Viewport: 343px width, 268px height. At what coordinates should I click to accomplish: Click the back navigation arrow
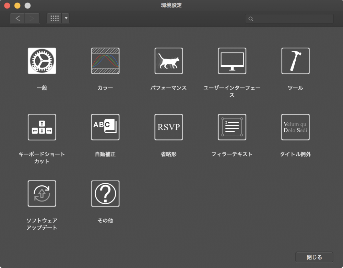click(17, 18)
